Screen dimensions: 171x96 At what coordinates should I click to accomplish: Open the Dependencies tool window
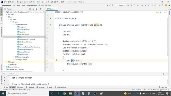(60, 87)
